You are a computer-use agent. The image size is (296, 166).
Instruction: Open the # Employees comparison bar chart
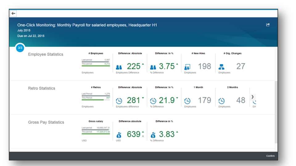tap(96, 63)
